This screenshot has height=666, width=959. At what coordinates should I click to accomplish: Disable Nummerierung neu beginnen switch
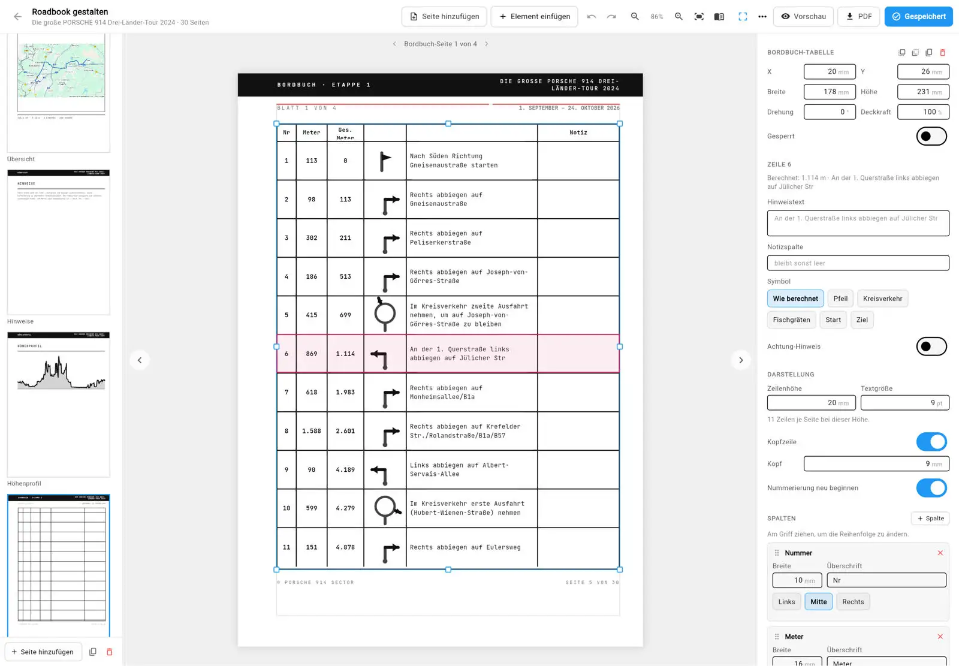pyautogui.click(x=931, y=488)
